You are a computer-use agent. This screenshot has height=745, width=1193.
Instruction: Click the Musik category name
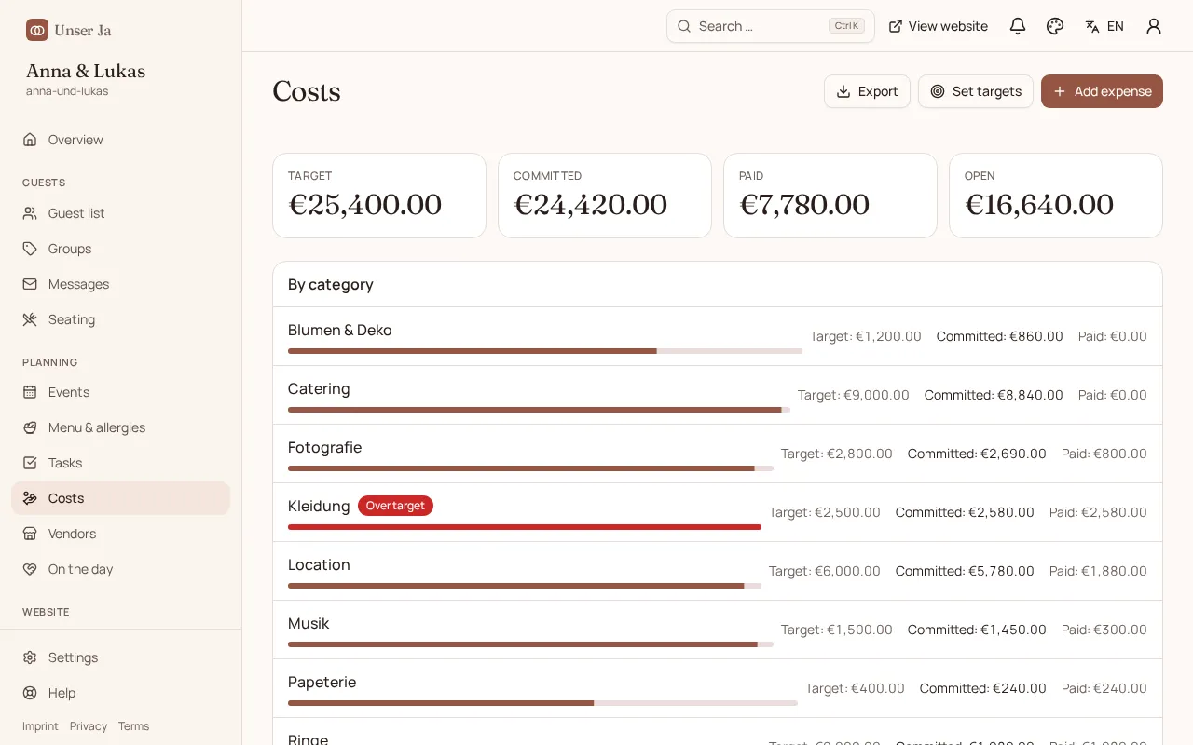(309, 623)
